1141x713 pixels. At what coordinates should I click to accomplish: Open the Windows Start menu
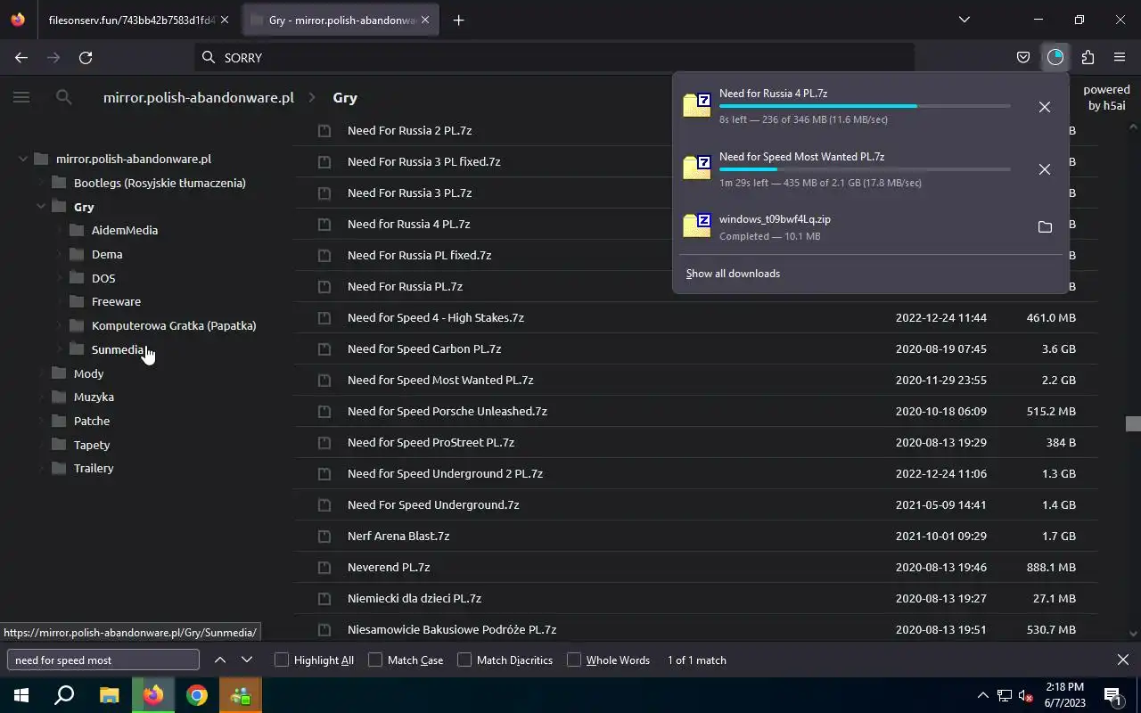(x=21, y=695)
